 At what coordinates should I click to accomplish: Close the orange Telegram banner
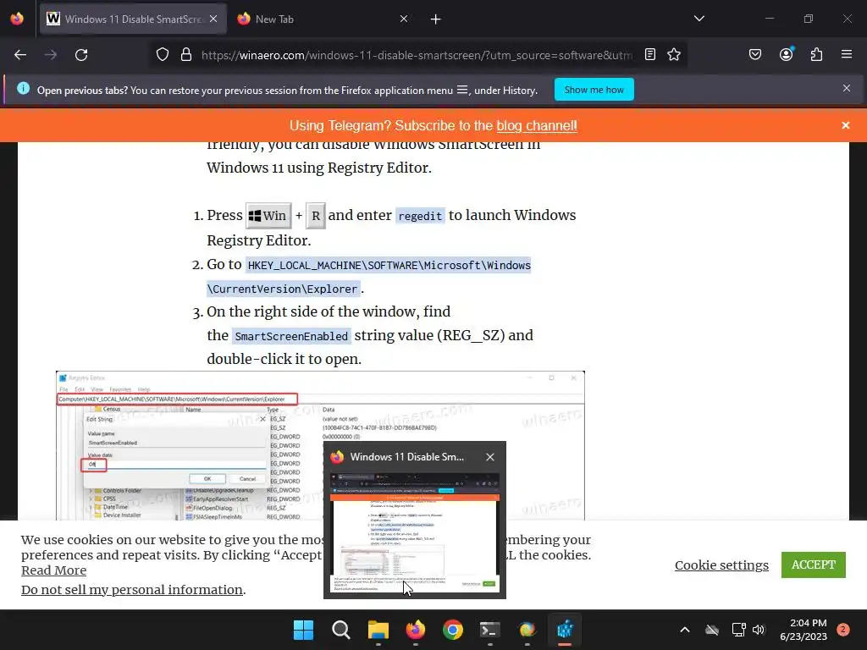coord(846,125)
